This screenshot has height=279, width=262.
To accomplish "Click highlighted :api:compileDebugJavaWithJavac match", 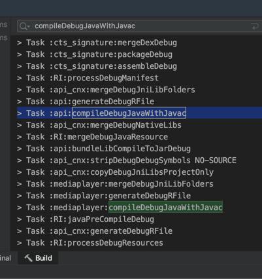I will [129, 113].
